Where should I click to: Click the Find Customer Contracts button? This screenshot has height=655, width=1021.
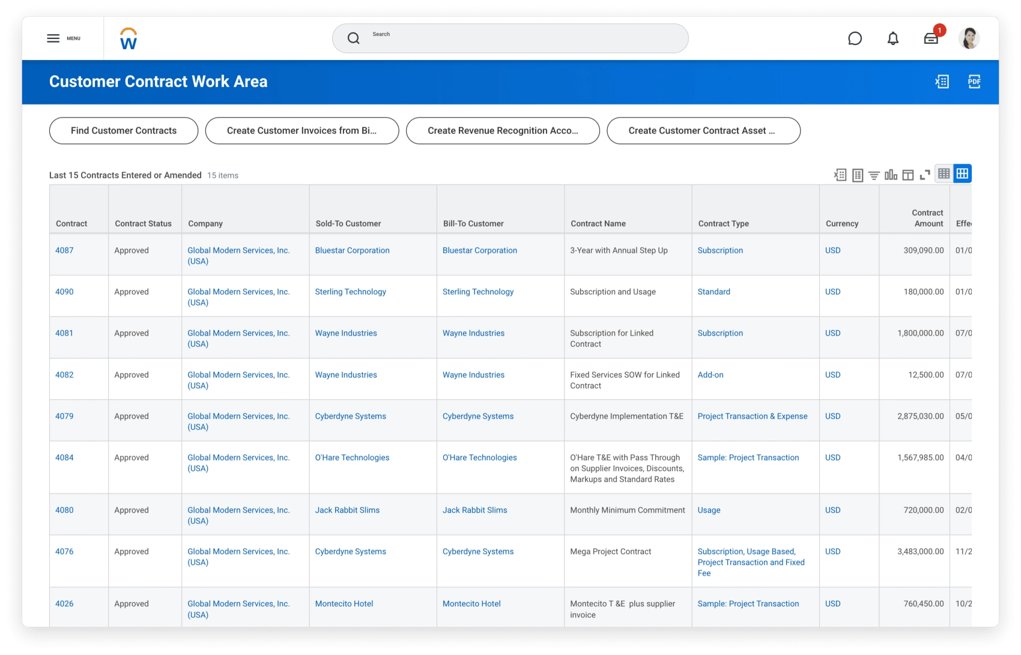123,130
